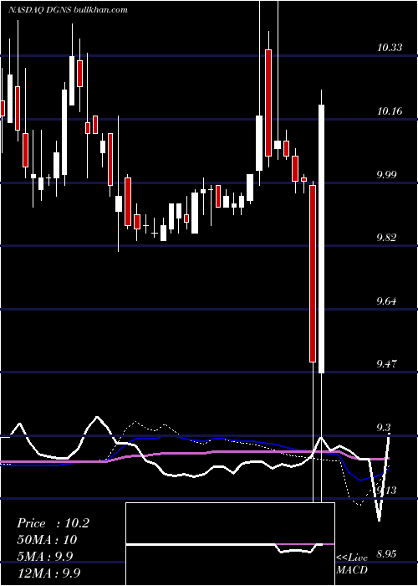
Task: Click the 12MA : 9.9 readout
Action: (50, 573)
